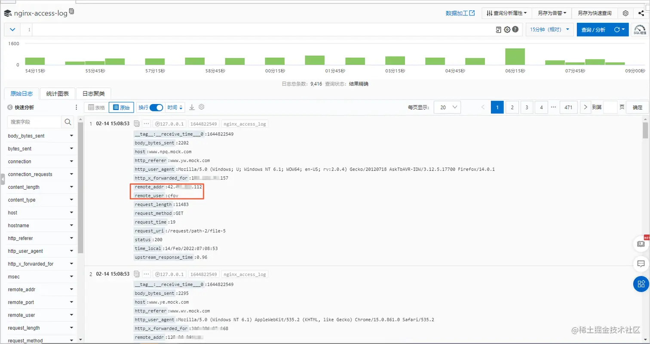Open the help question mark icon
Viewport: 650px width, 344px height.
pos(515,30)
